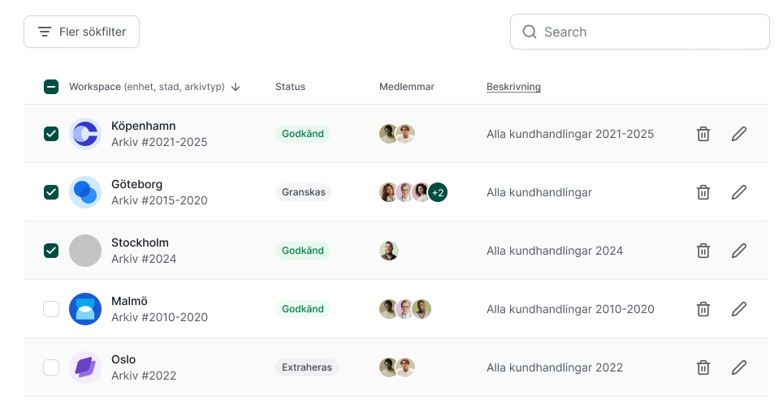The height and width of the screenshot is (408, 783).
Task: Expand the +2 members badge on Göteborg
Action: coord(438,192)
